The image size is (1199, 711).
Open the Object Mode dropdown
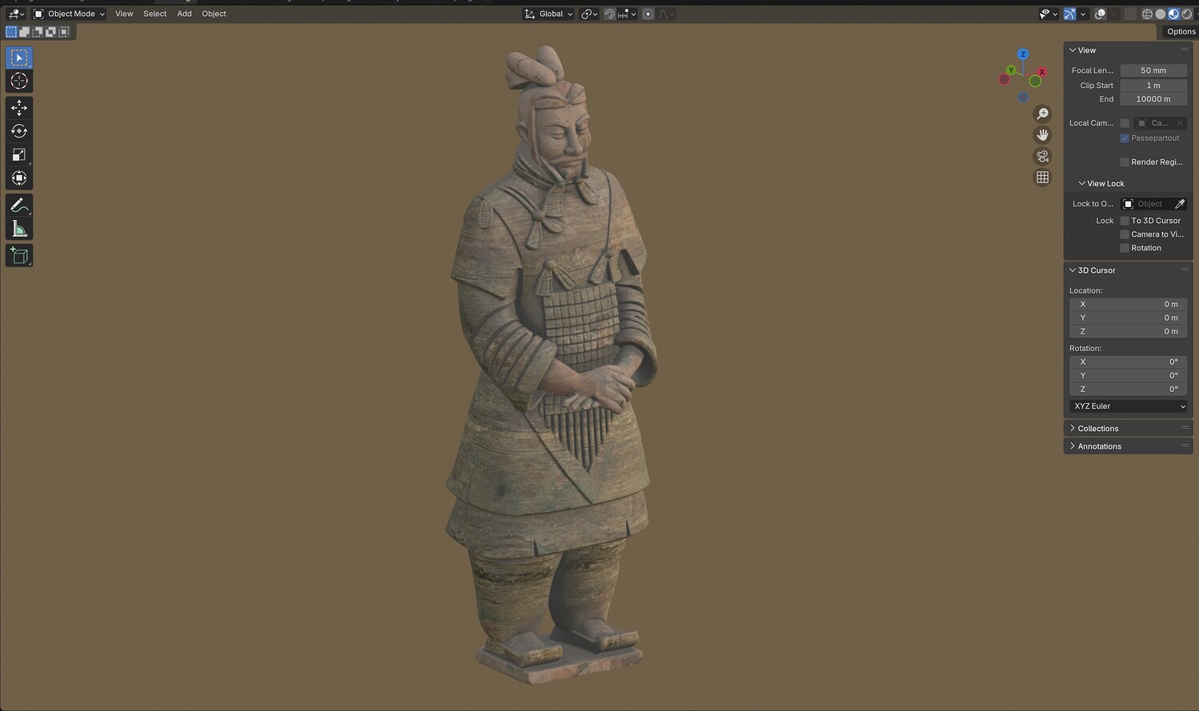coord(69,14)
